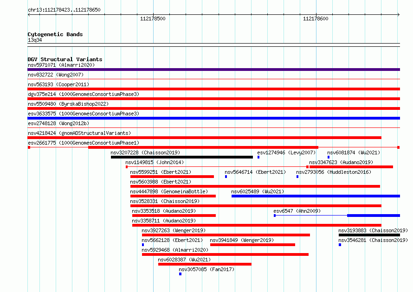Image resolution: width=413 pixels, height=292 pixels.
Task: Select the blue nsv5646714 marker square
Action: coord(226,177)
